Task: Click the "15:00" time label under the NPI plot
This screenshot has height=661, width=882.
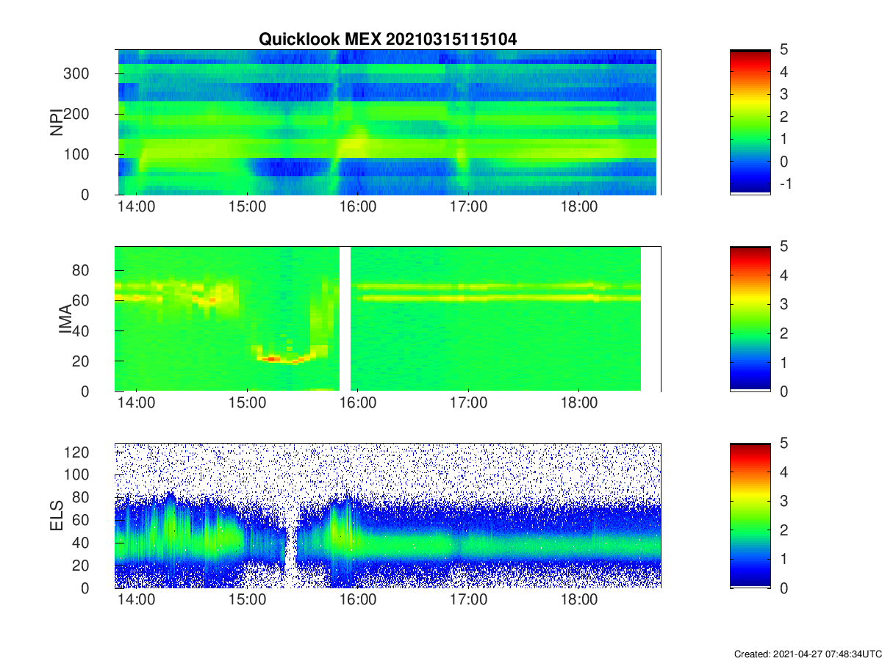Action: 247,206
